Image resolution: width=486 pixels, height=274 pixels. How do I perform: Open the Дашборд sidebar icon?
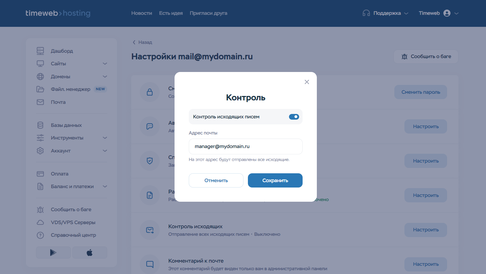click(40, 51)
